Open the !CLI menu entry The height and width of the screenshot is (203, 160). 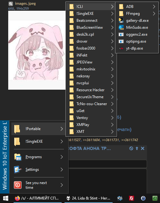pos(91,7)
